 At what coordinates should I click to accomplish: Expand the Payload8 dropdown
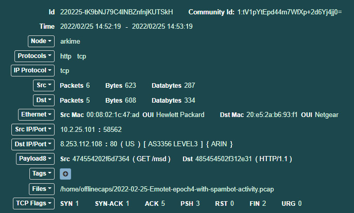point(35,159)
